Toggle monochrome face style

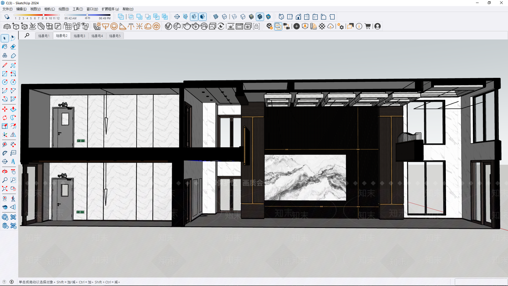pos(269,17)
